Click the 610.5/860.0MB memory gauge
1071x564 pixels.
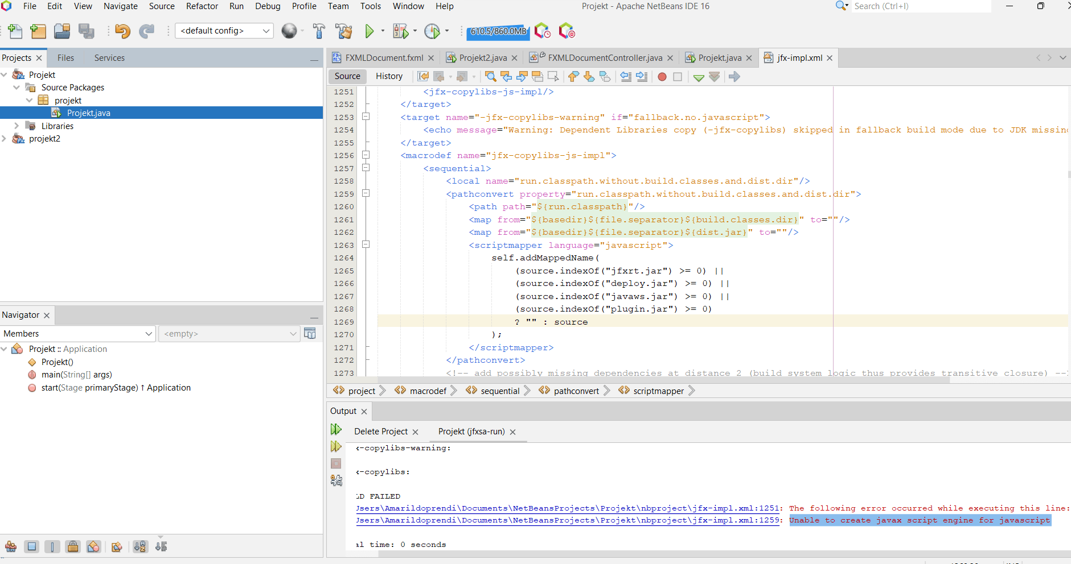point(497,32)
